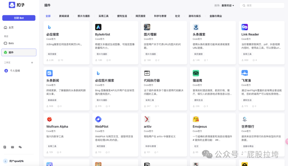This screenshot has width=288, height=166.
Task: Open 个人空间 workspace
Action: click(19, 71)
